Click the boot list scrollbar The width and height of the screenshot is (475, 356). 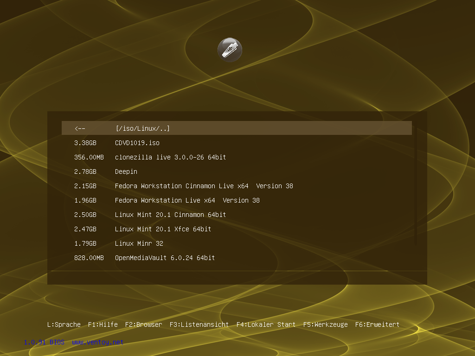click(416, 185)
